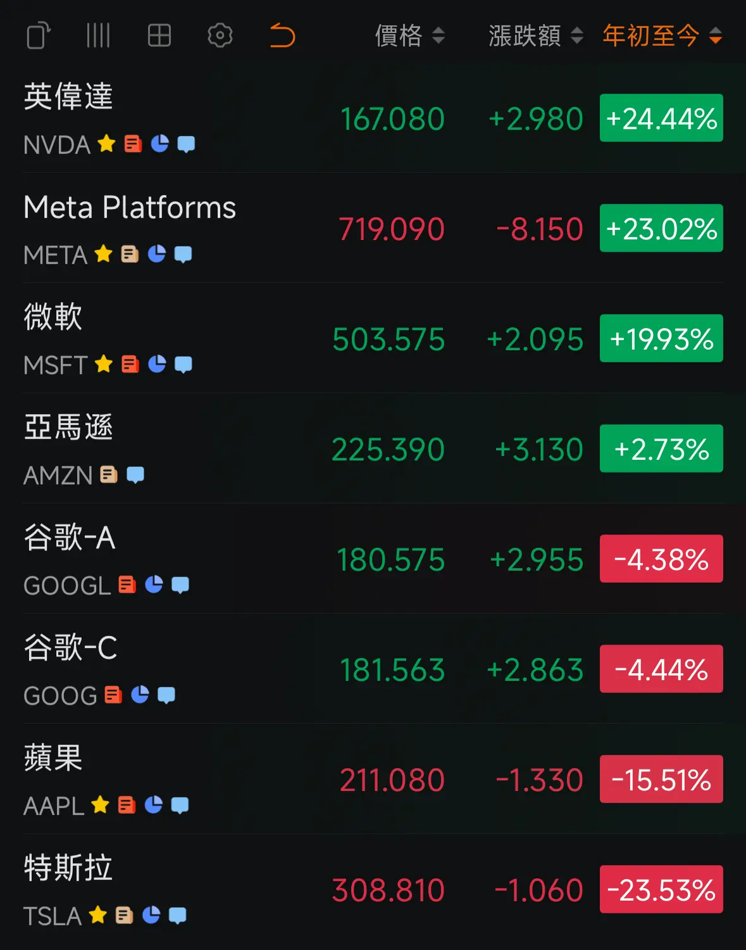Tap the -23.53% badge for TSLA

[x=661, y=890]
